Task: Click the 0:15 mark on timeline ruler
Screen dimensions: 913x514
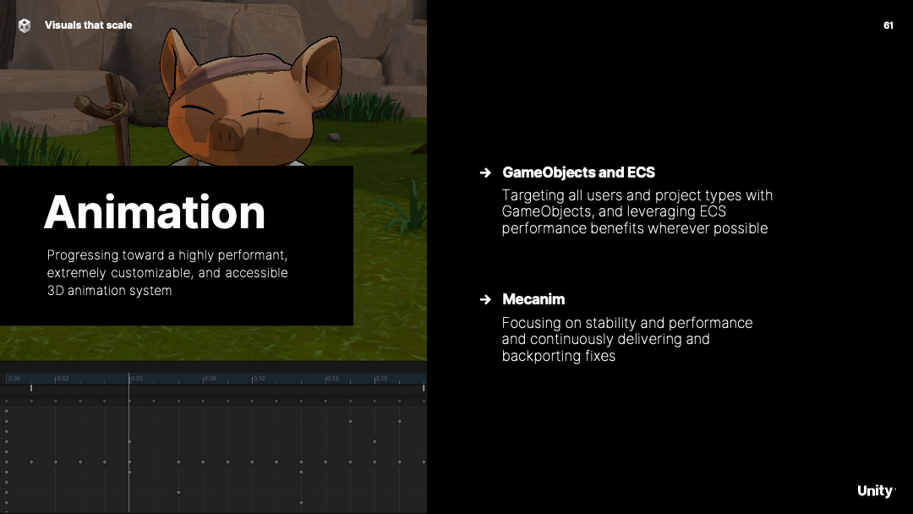Action: (381, 379)
